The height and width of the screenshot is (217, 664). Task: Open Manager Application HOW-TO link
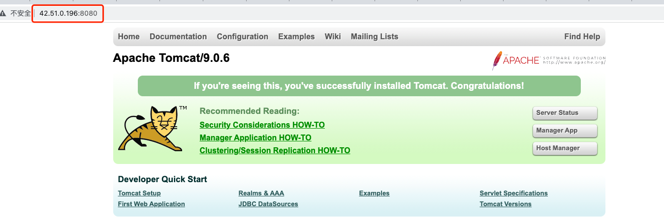[255, 138]
